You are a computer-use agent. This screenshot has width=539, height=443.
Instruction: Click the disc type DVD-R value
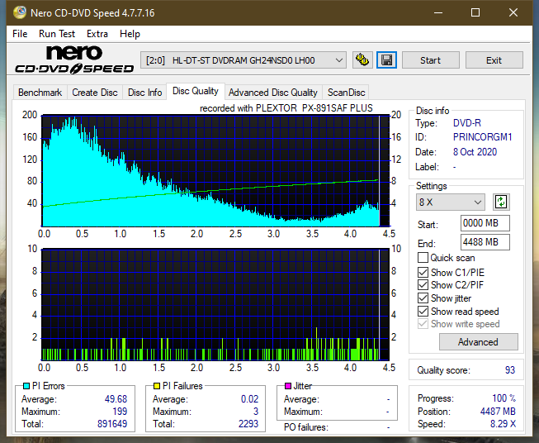point(467,123)
